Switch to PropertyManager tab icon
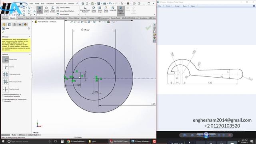 coord(9,24)
